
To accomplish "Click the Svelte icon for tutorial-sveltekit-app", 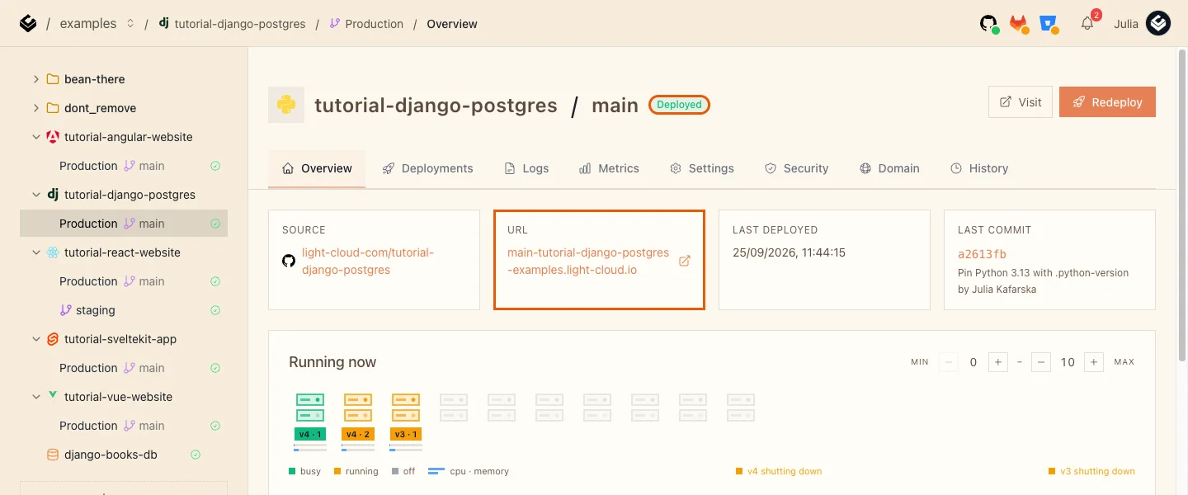I will (53, 339).
